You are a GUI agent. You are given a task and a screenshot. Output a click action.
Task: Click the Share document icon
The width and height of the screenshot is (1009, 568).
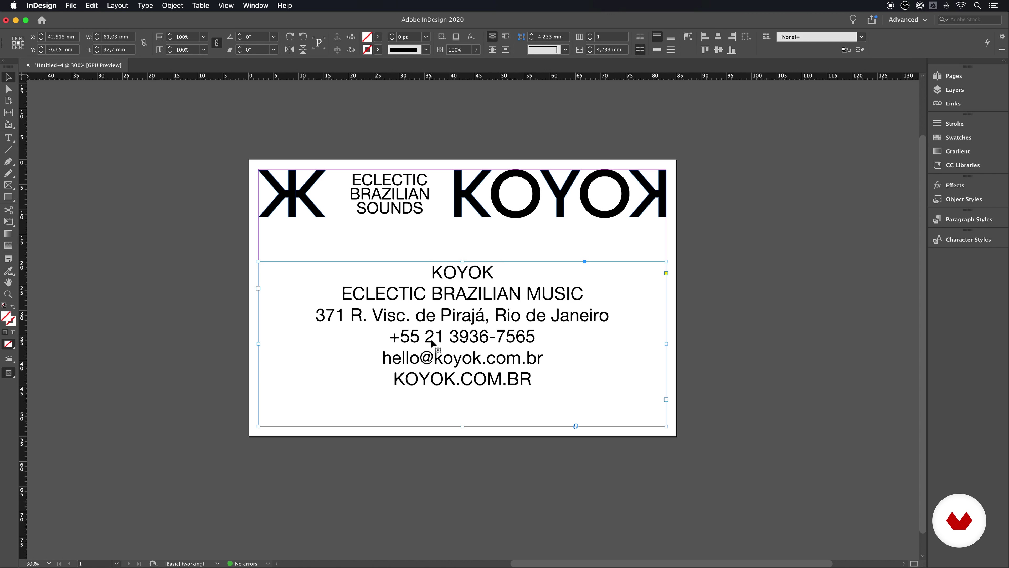pos(872,20)
